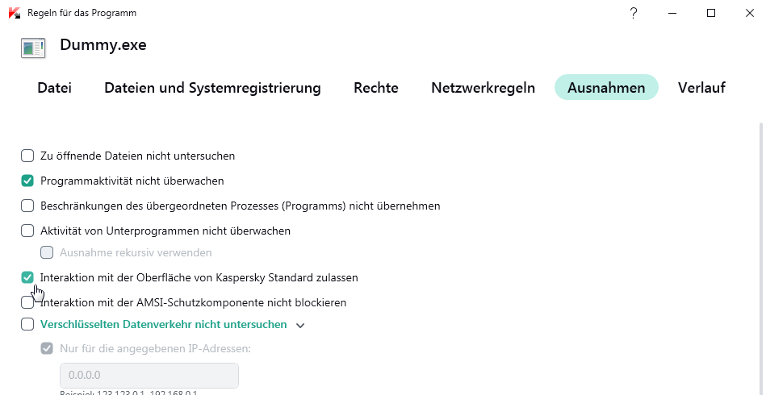The image size is (766, 395).
Task: Close the program rules window
Action: [x=747, y=13]
